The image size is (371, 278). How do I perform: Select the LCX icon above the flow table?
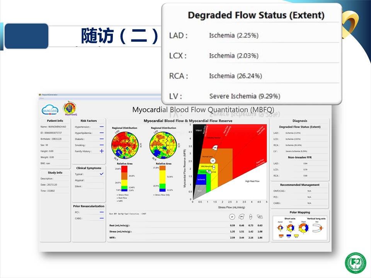pyautogui.click(x=251, y=217)
